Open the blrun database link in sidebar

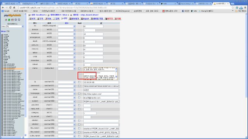coord(3,31)
